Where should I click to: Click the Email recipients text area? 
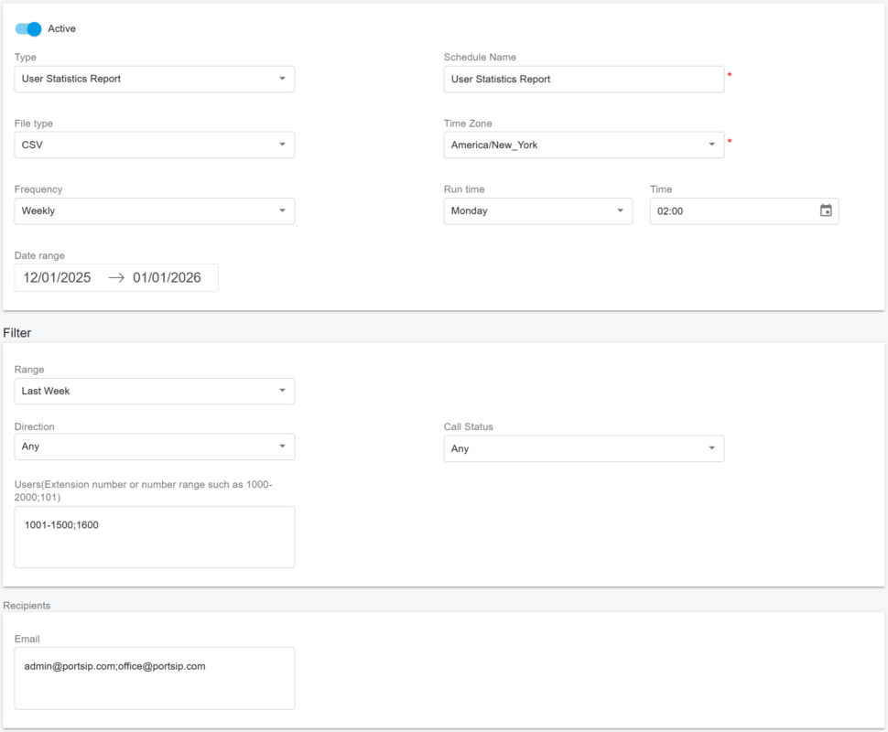click(154, 677)
